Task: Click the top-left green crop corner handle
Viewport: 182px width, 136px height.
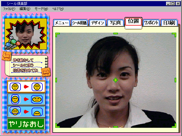Action: point(57,35)
